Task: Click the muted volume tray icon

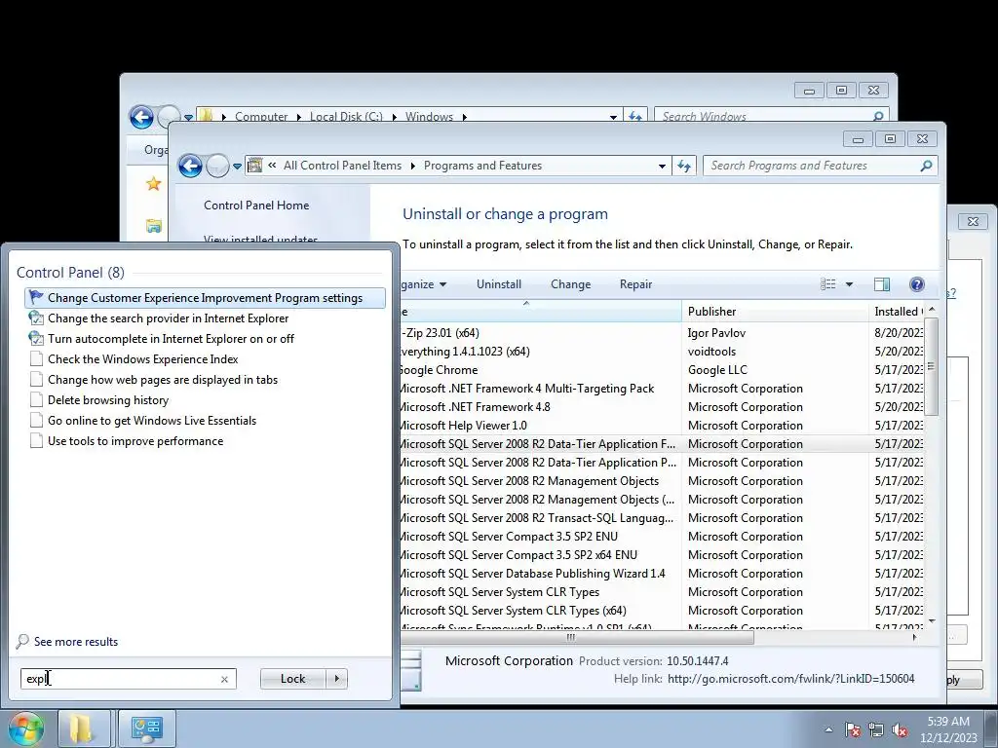Action: click(900, 729)
